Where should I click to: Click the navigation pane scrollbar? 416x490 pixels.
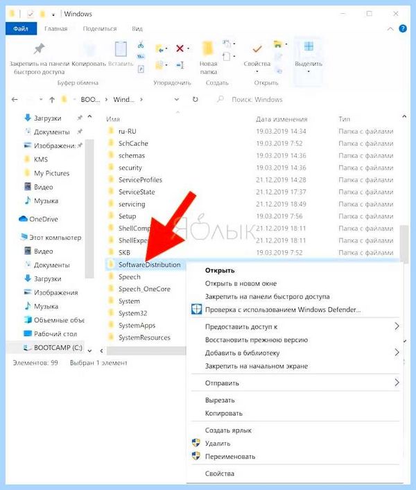click(89, 209)
